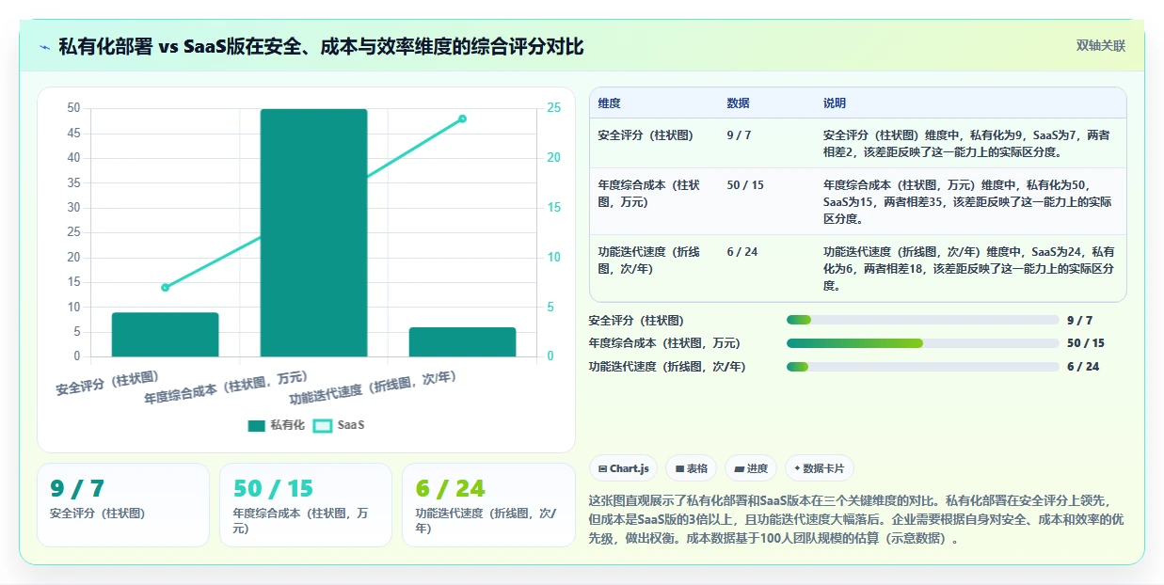Select the 表格 chip
Screen dimensions: 1164x585
[691, 468]
